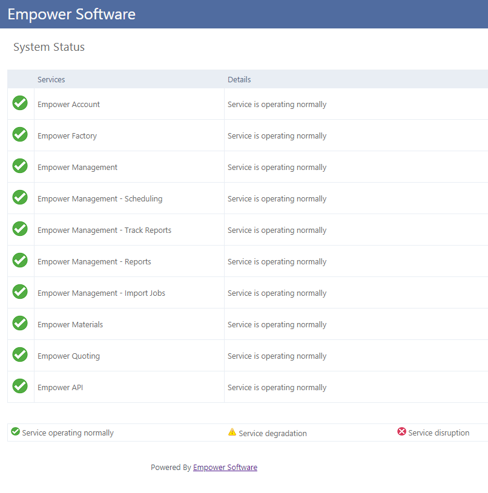This screenshot has width=488, height=493.
Task: Click the yellow warning triangle legend icon
Action: pos(232,432)
